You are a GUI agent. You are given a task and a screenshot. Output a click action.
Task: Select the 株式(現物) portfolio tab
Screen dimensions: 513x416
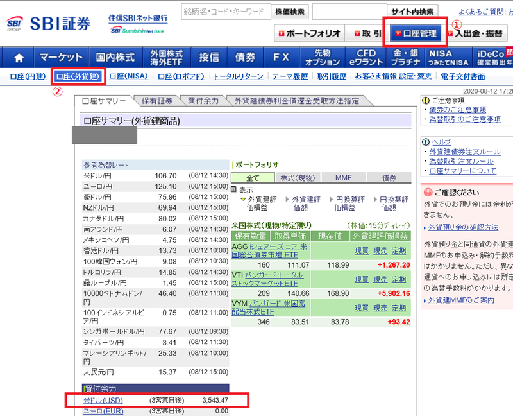pos(298,178)
